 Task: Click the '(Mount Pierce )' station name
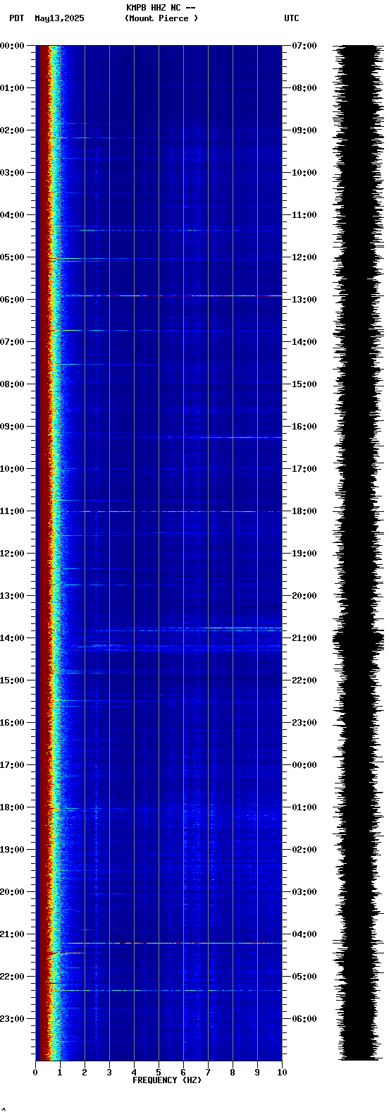(161, 18)
